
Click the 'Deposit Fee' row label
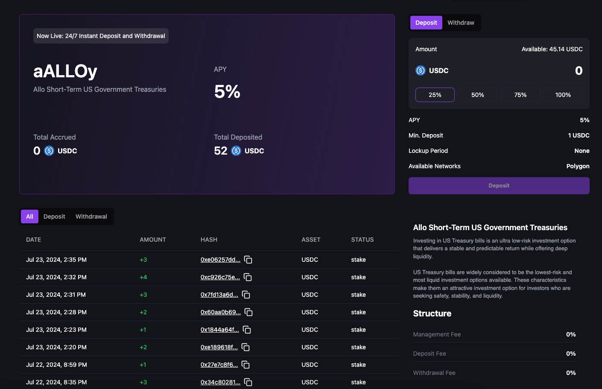(430, 354)
